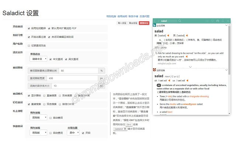This screenshot has width=236, height=147.
Task: Toggle 启用划词翻译 checkbox
Action: pos(29,28)
